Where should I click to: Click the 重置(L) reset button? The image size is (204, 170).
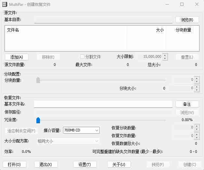tap(187, 57)
